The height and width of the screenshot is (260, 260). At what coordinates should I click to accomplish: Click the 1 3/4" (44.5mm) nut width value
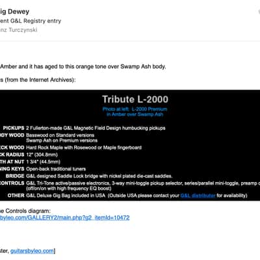pos(43,162)
